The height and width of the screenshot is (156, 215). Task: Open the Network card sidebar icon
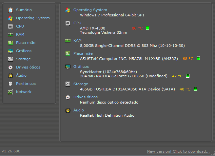[10, 92]
